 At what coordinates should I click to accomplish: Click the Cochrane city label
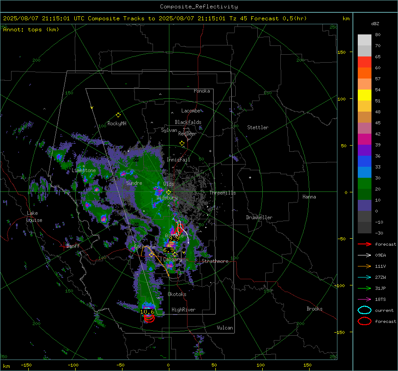point(145,247)
